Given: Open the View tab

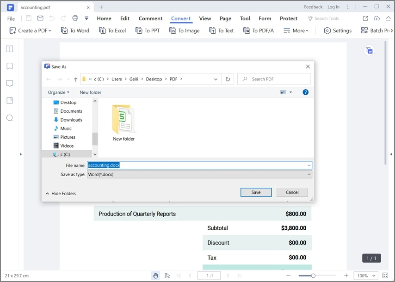Looking at the screenshot, I should point(205,18).
